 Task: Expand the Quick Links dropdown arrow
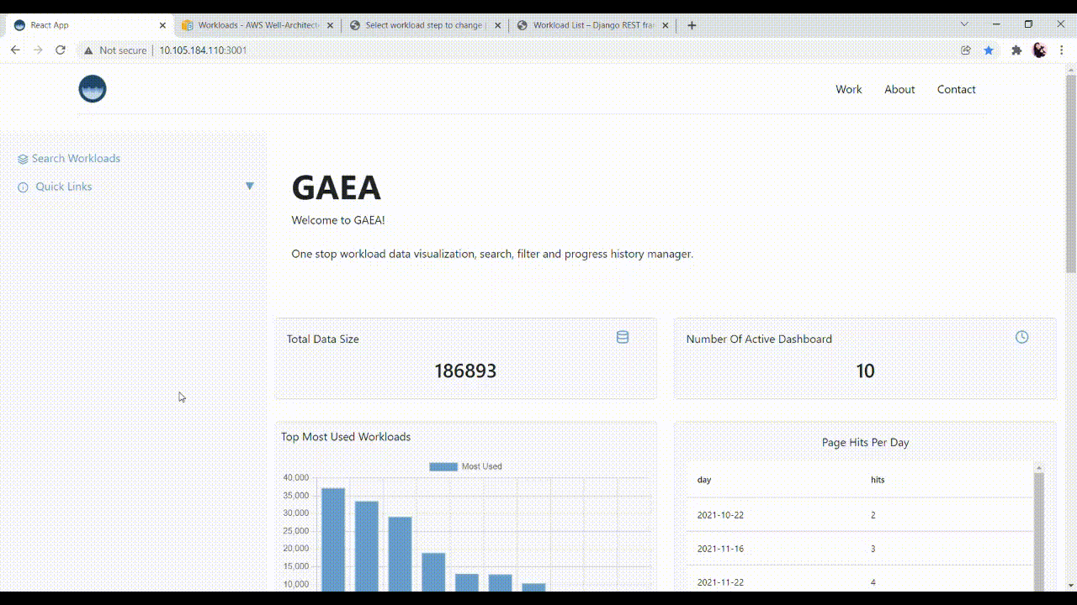(250, 186)
